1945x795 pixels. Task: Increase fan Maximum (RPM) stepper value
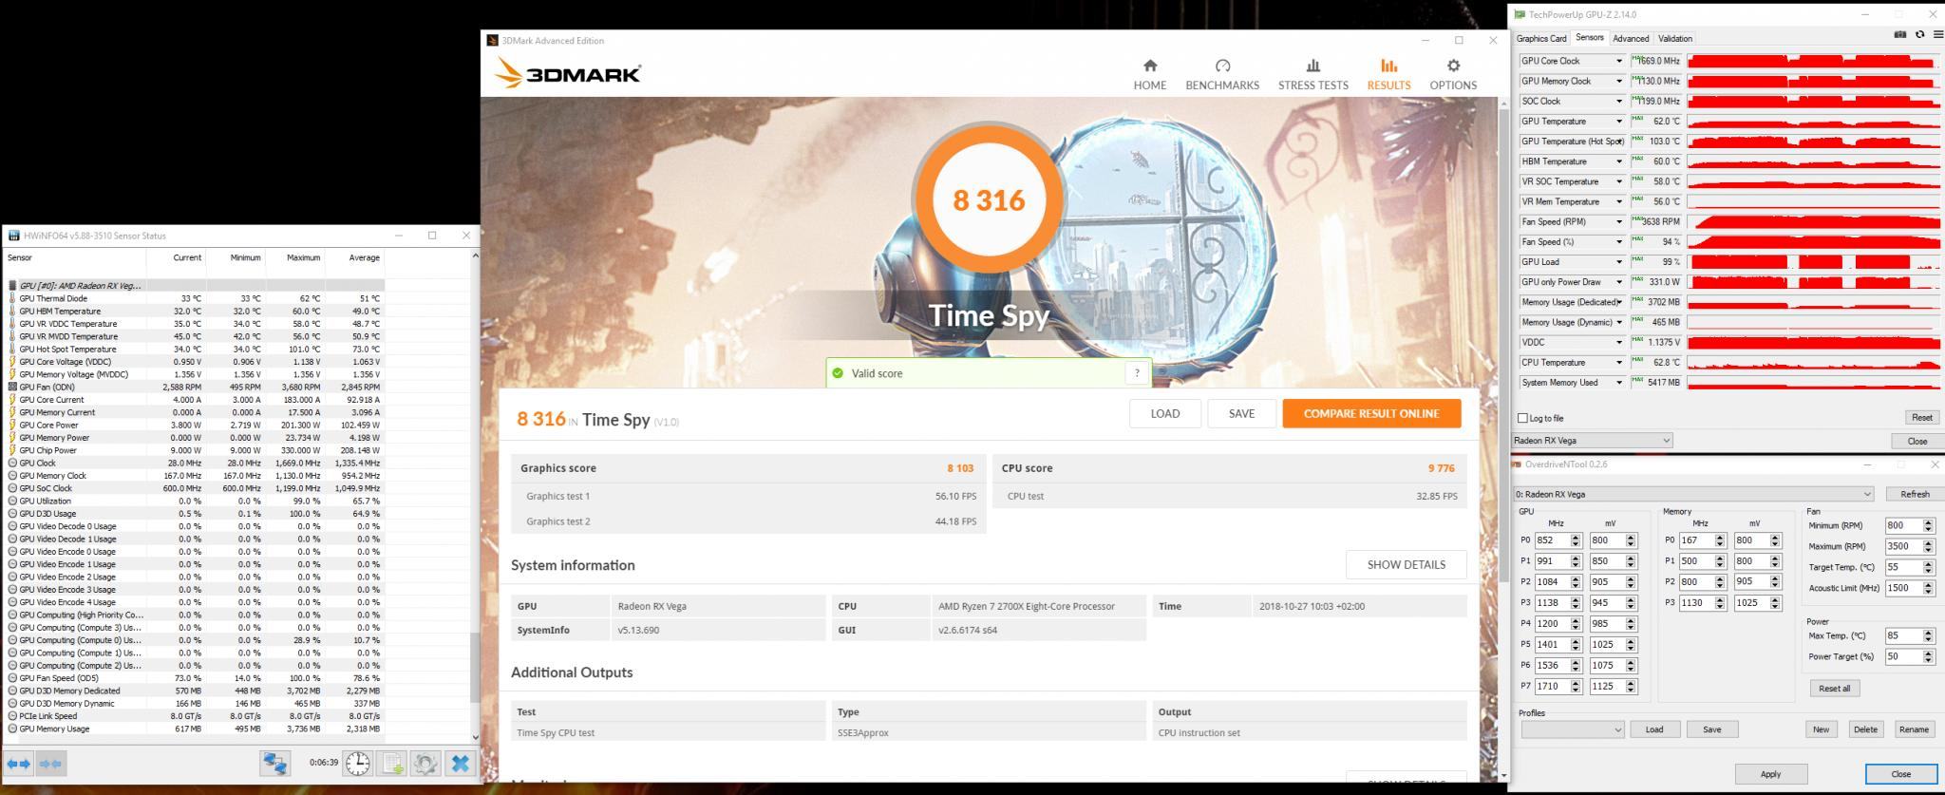[x=1928, y=543]
